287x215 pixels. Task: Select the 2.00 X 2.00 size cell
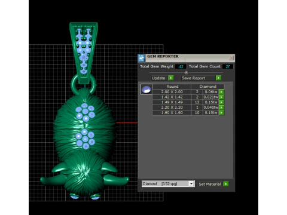pyautogui.click(x=172, y=92)
